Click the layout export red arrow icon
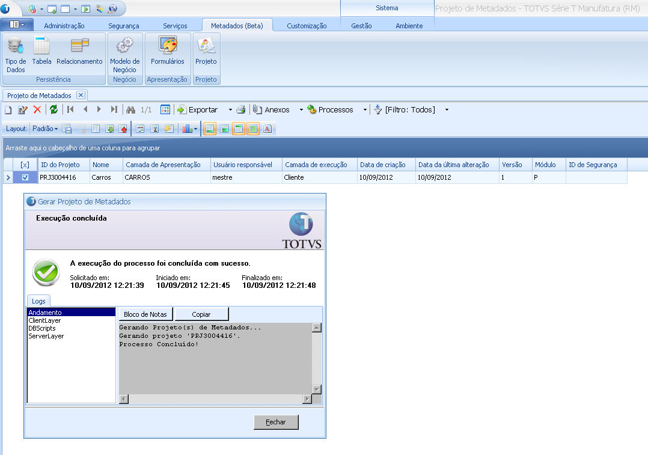The width and height of the screenshot is (648, 455). coord(123,129)
